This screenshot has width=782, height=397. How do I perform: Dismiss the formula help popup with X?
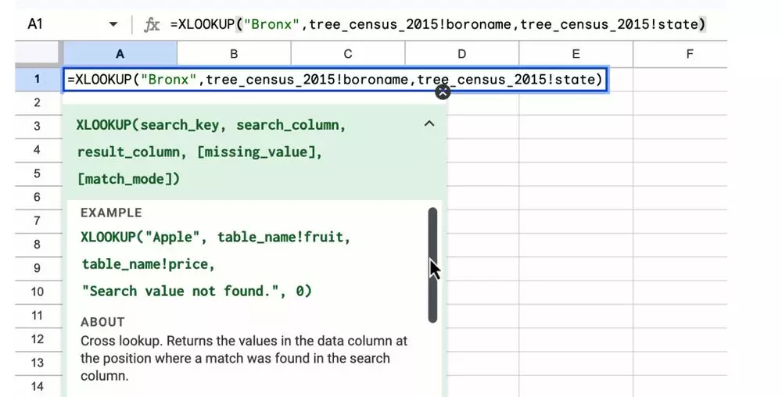(443, 92)
